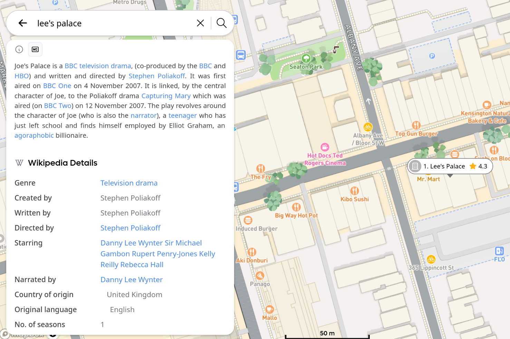The image size is (510, 339).
Task: Click 365 Lippincott St bike share icon
Action: [431, 259]
